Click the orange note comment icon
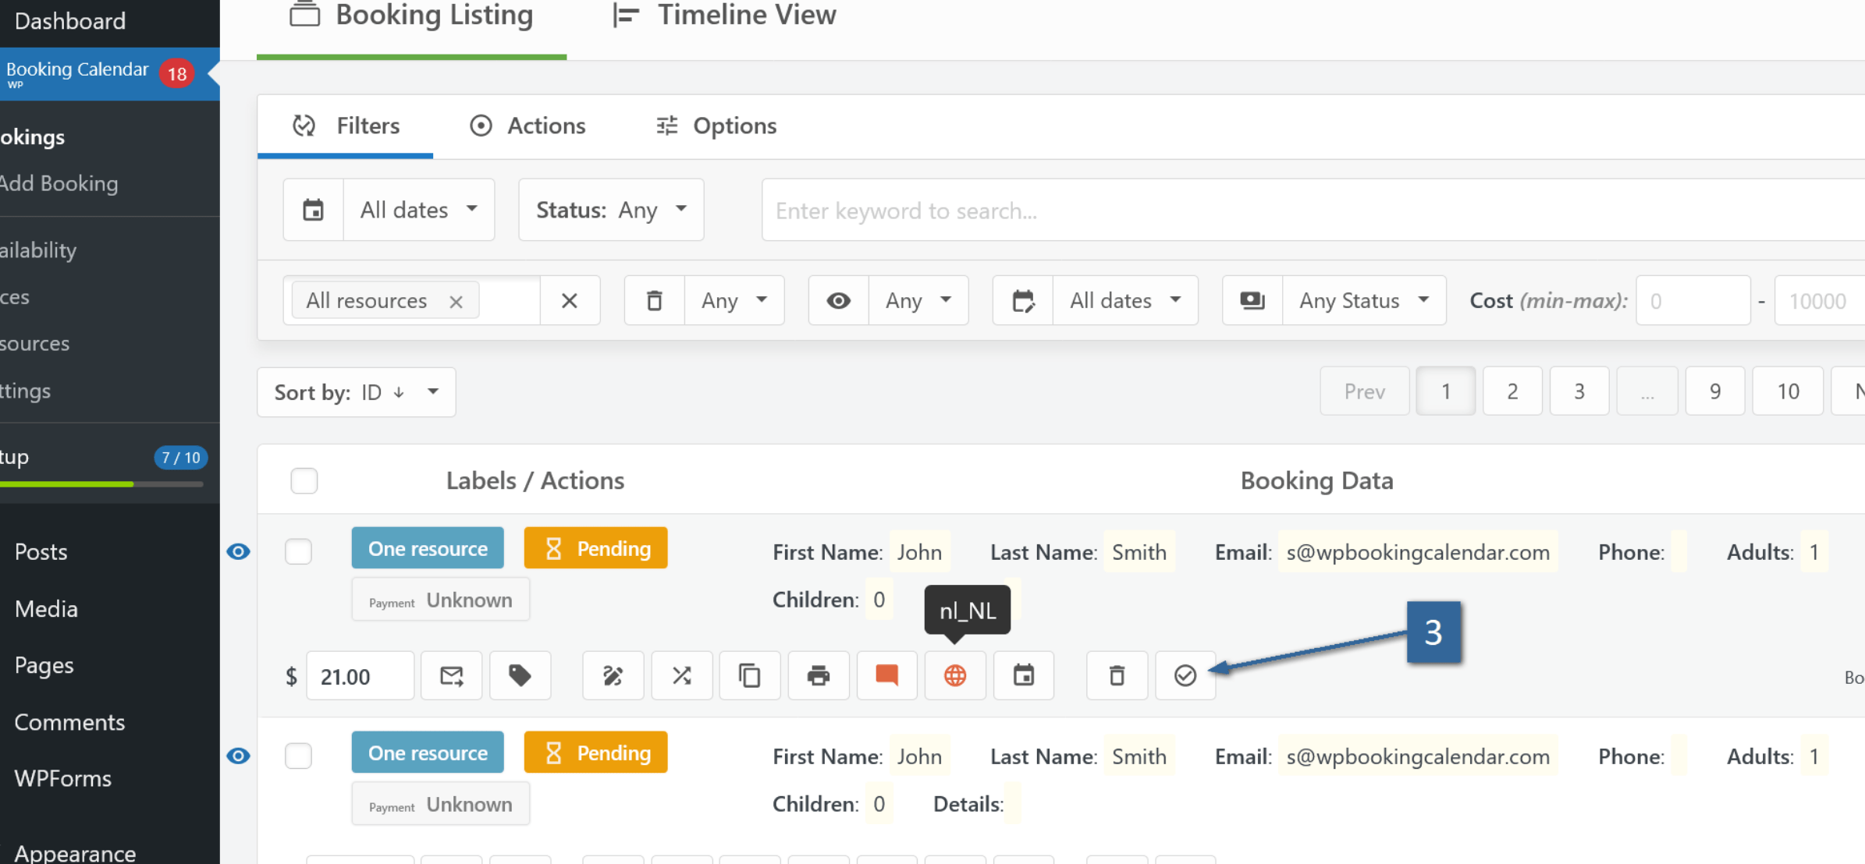 tap(886, 675)
